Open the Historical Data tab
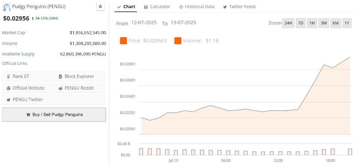Screen dimensions: 354x165 pos(197,7)
